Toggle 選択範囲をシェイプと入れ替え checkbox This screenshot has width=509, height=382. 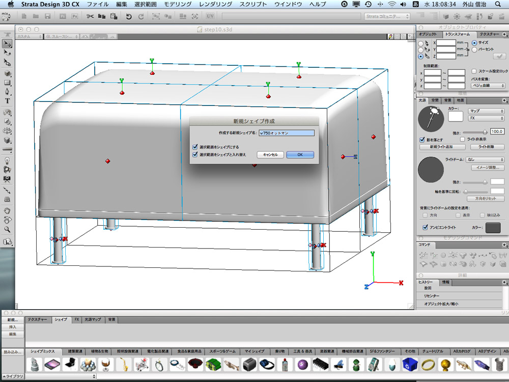coord(195,155)
